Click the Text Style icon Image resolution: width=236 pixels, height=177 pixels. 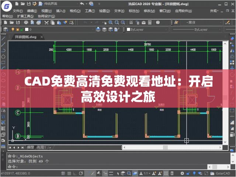click(176, 22)
